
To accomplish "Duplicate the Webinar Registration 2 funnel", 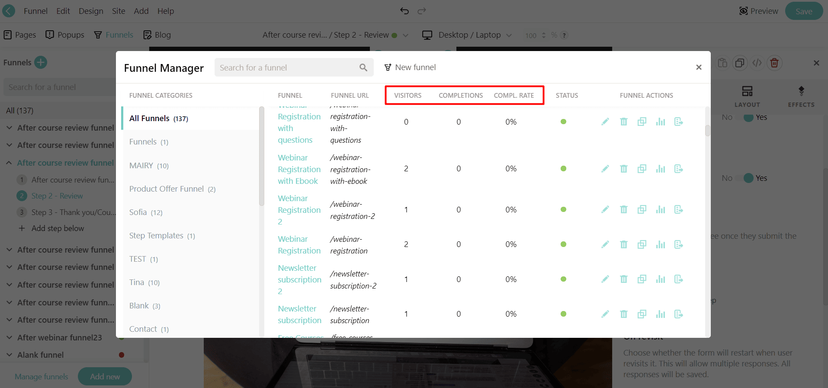I will tap(642, 209).
